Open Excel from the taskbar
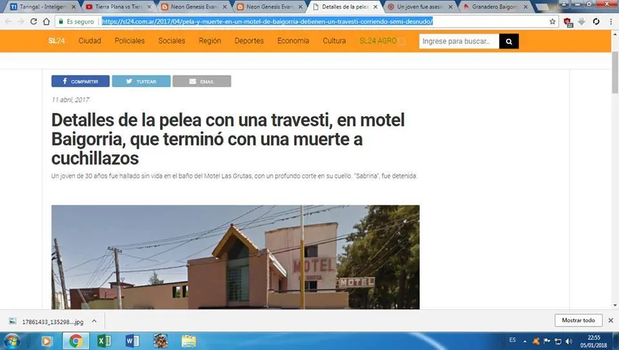 pyautogui.click(x=104, y=341)
